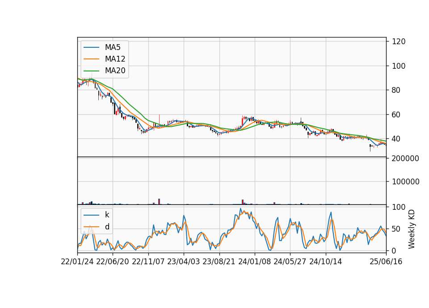
Task: Click the orange MA12 legend line sample
Action: (x=91, y=59)
